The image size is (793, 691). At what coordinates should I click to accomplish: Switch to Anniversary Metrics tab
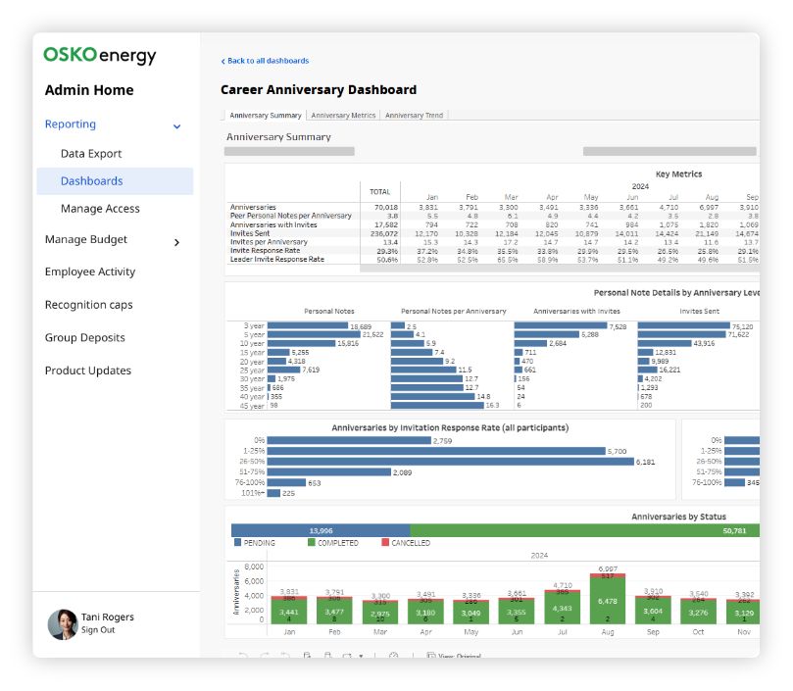coord(343,116)
